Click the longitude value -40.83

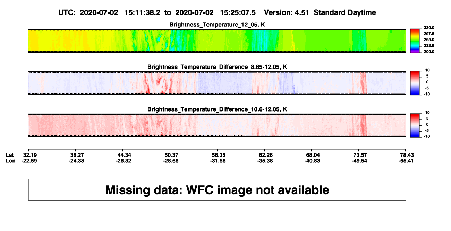point(312,161)
